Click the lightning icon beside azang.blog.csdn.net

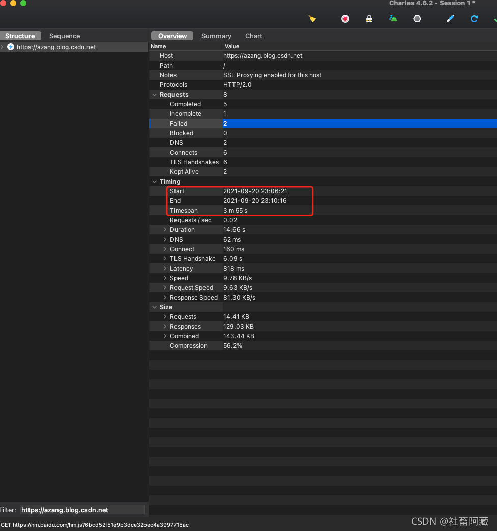point(11,47)
